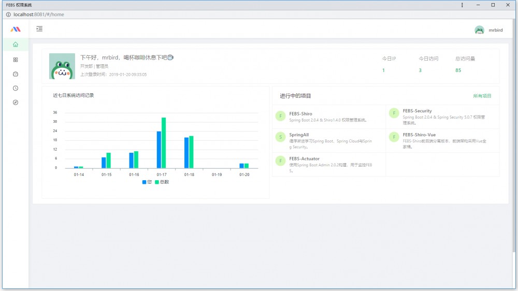Click the SpringAll round S avatar

280,137
